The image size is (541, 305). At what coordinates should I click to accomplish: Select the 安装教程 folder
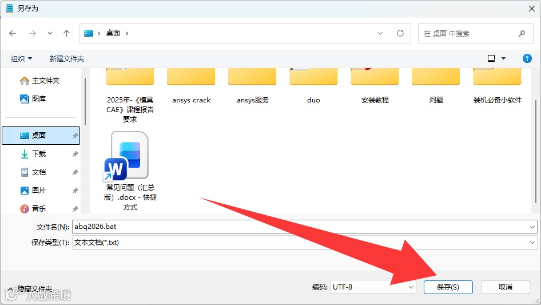click(375, 86)
